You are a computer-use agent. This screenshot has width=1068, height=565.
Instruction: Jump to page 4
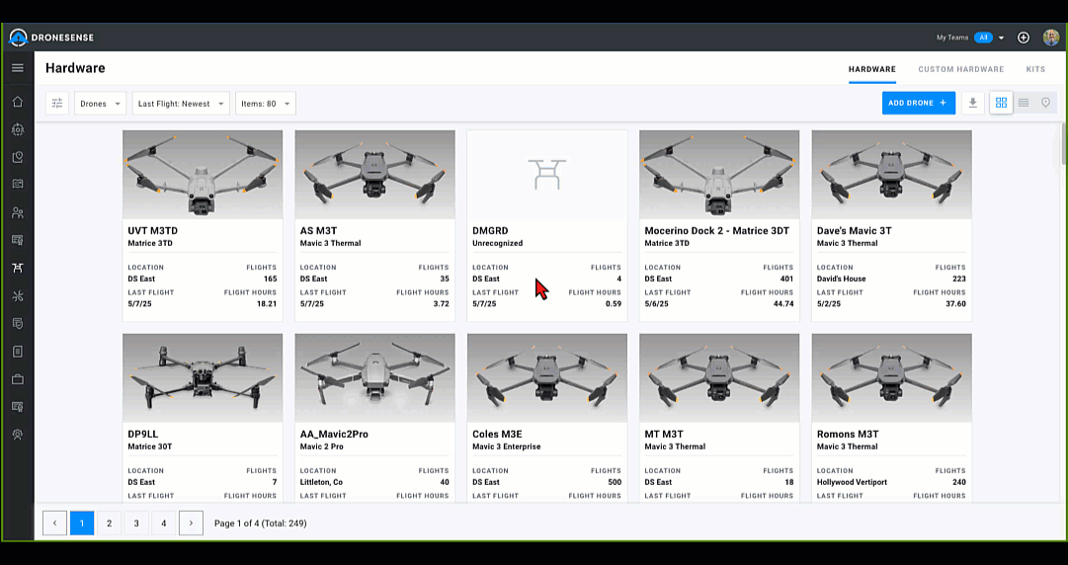click(163, 524)
